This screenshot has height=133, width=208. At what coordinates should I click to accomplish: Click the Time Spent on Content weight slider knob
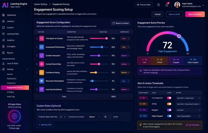(x=107, y=38)
